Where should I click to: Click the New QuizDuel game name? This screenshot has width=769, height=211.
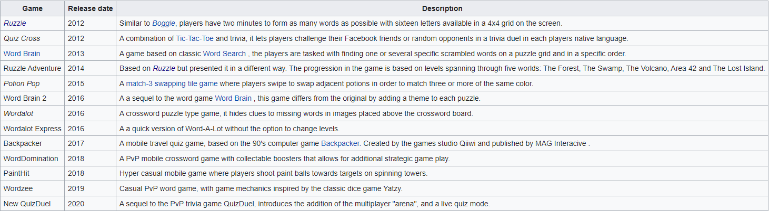coord(27,204)
